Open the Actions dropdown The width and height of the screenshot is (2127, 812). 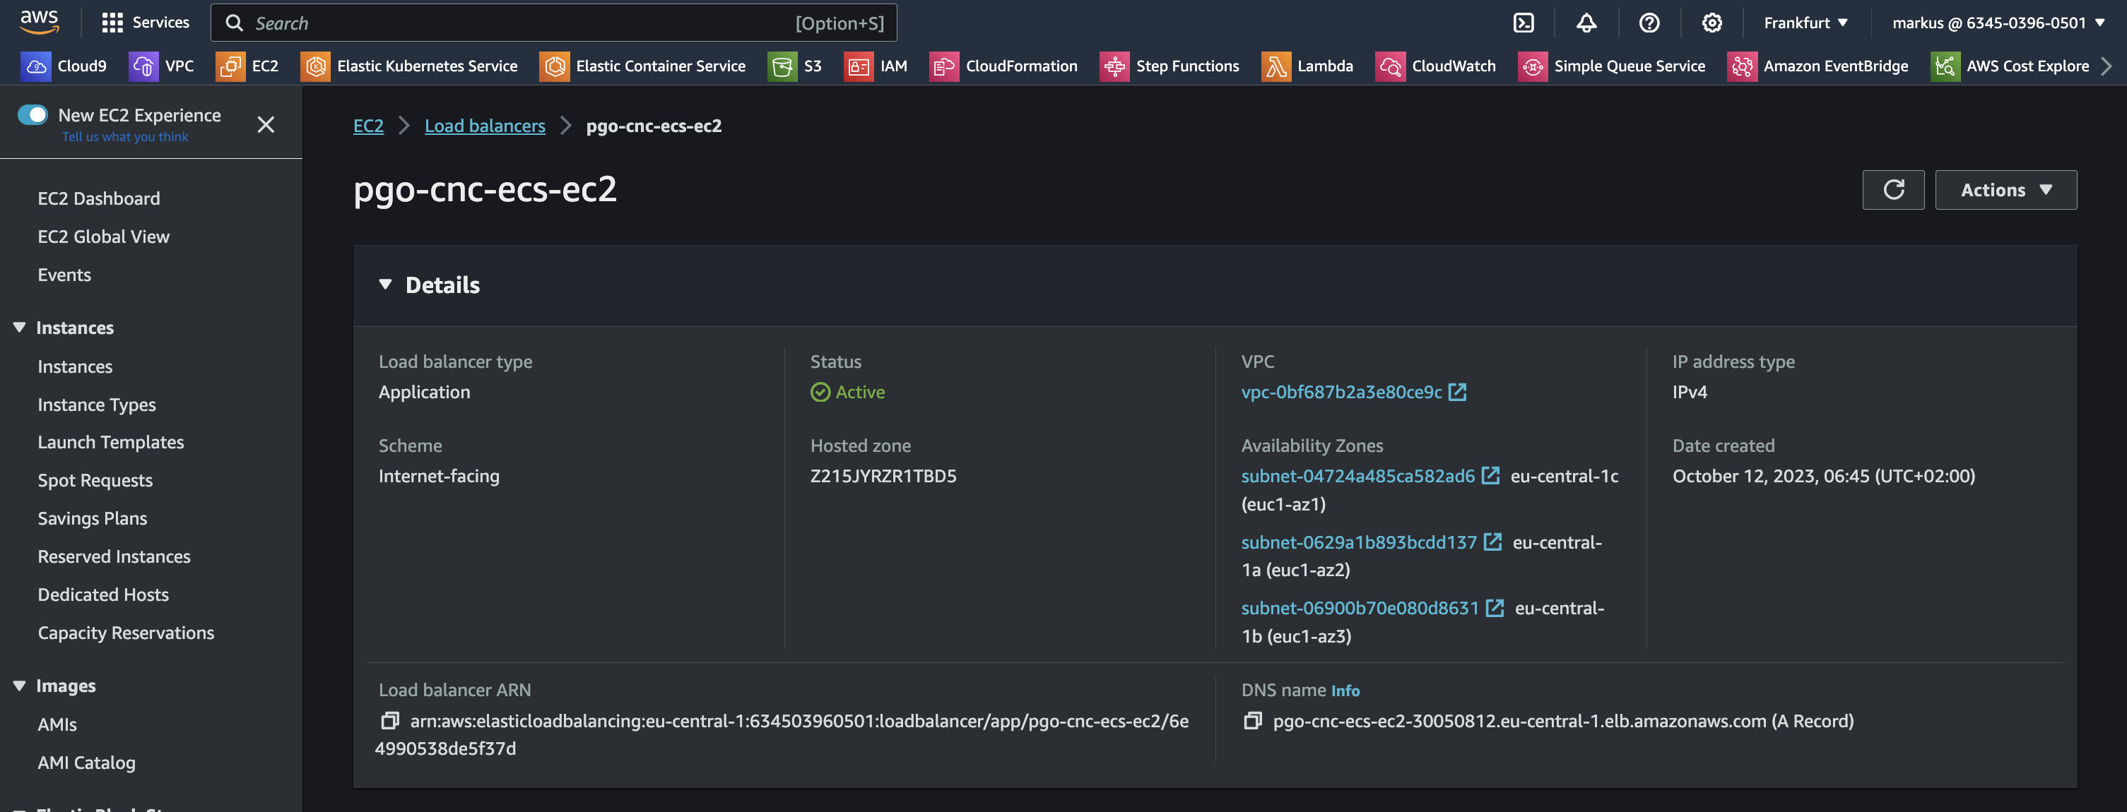coord(2005,190)
